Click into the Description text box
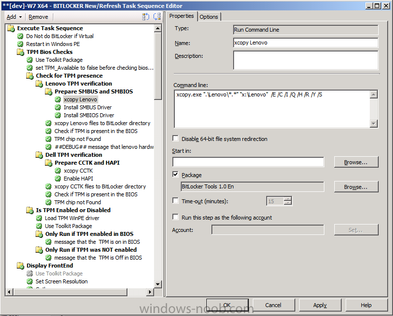Screen dimensions: 393x316 tap(306, 60)
